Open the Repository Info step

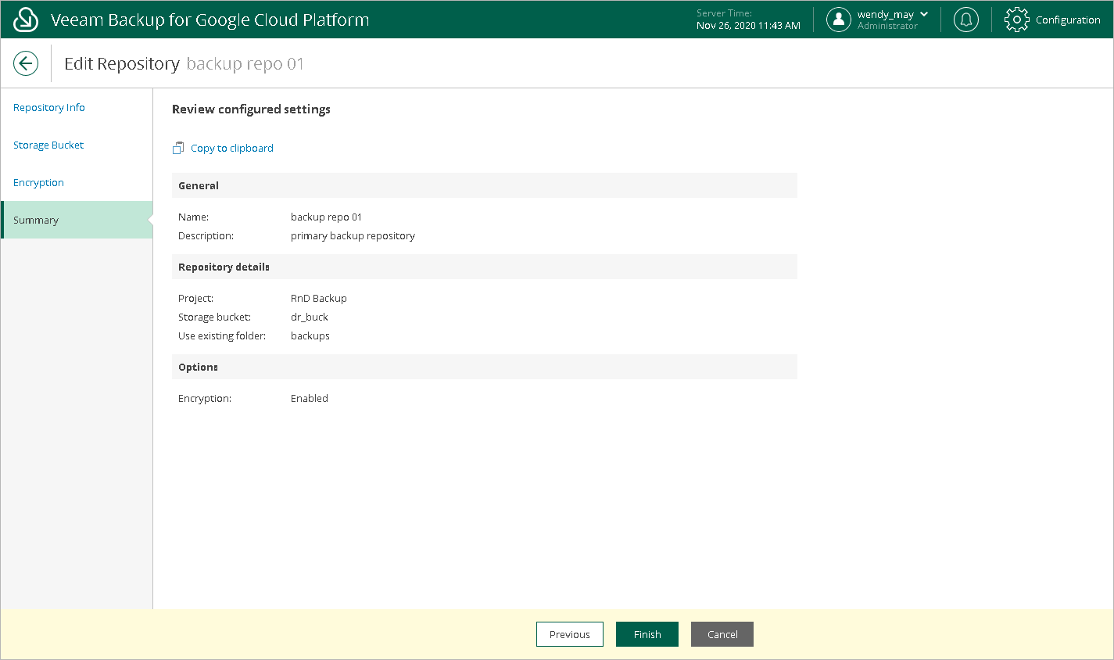(49, 107)
